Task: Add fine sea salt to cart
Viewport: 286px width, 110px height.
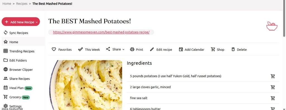Action: [273, 98]
